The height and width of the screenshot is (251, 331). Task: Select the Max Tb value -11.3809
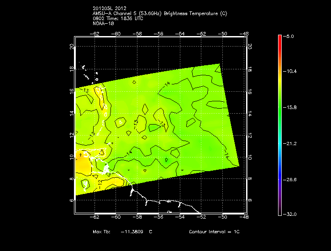tap(131, 232)
